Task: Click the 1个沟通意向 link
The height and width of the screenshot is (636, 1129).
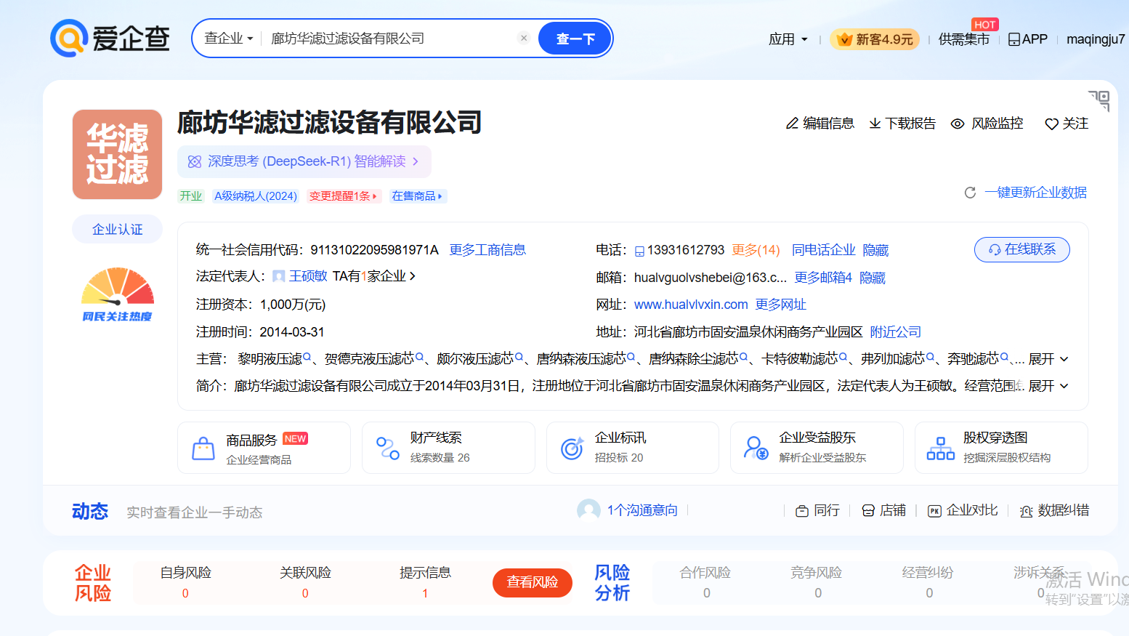Action: (x=642, y=510)
